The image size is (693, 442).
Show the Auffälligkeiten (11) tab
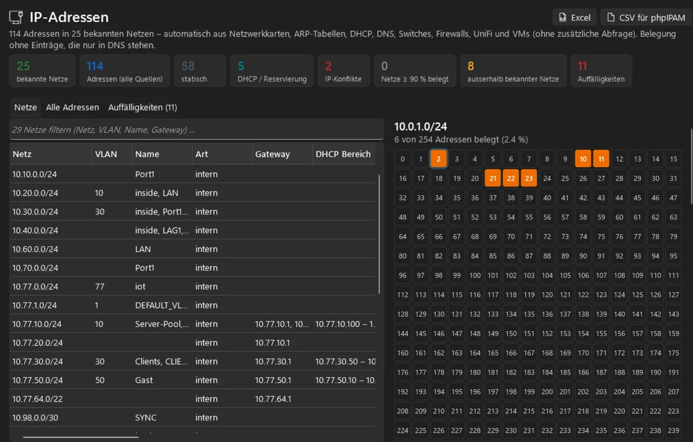click(142, 108)
